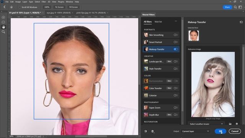Click the 100% zoom button
245x138 pixels.
[47, 7]
